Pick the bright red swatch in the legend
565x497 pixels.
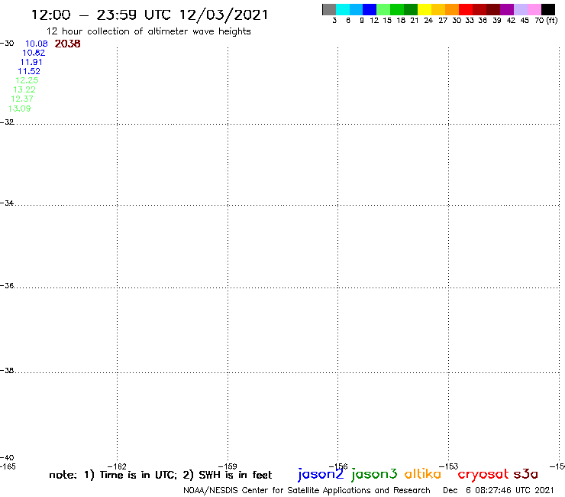[466, 9]
